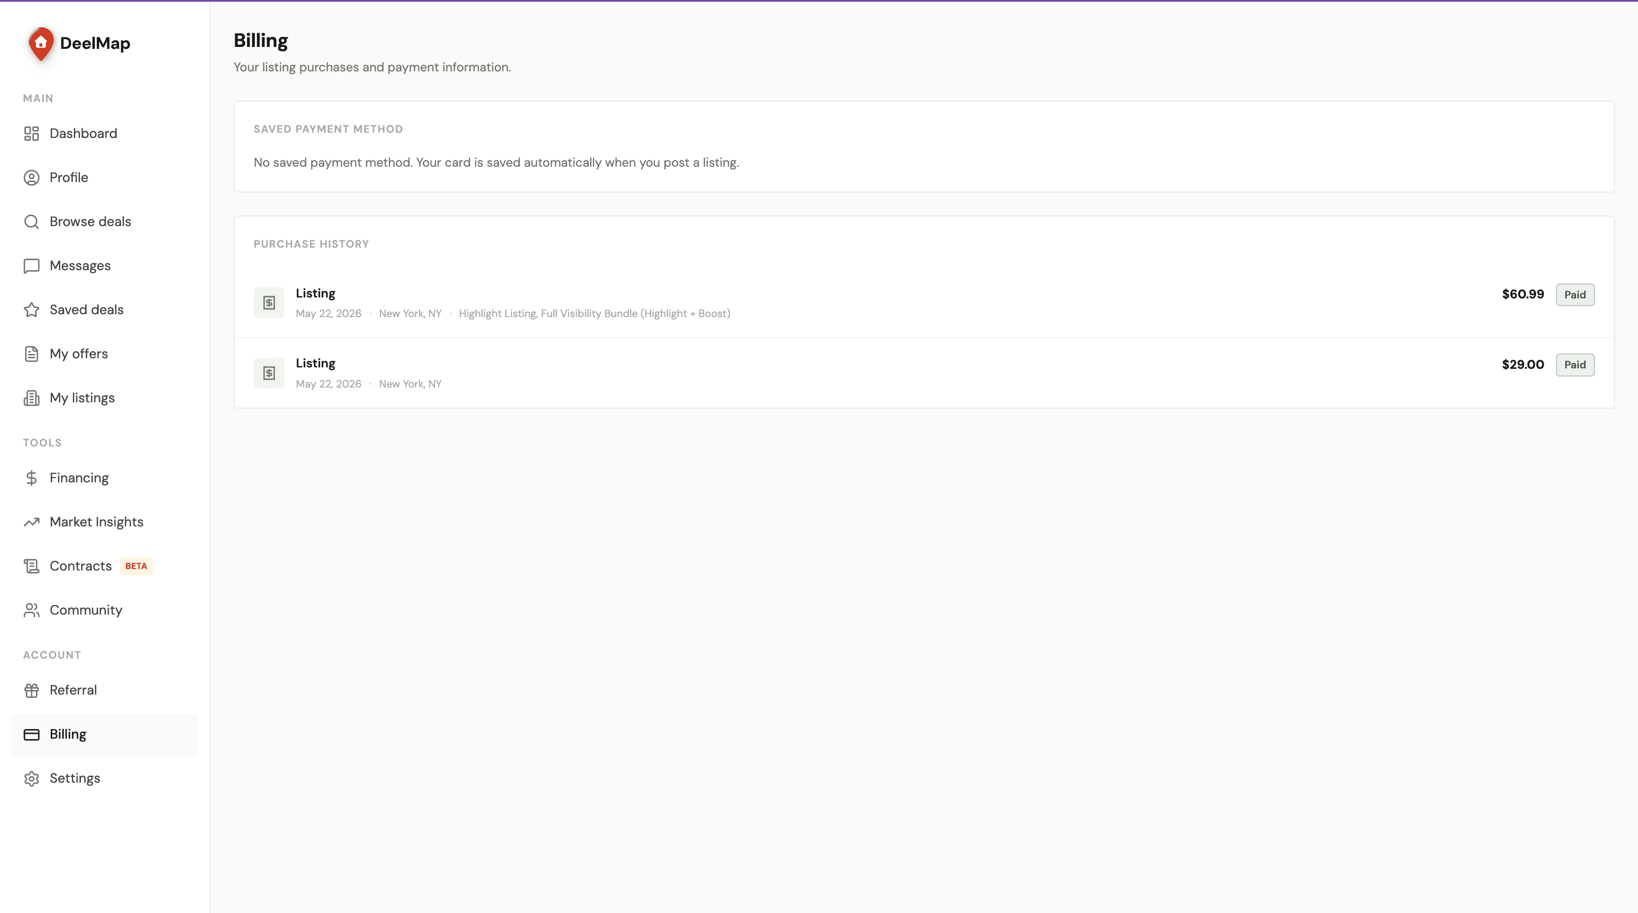Click the Paid badge for $60.99 purchase
Image resolution: width=1638 pixels, height=913 pixels.
click(1574, 295)
